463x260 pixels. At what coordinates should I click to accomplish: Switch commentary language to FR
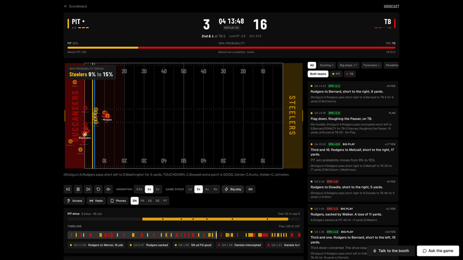point(142,201)
